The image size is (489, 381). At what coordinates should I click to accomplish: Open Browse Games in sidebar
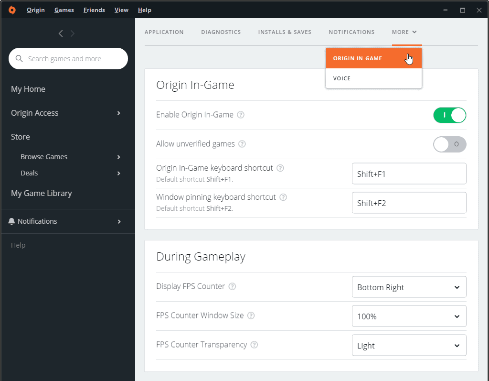click(x=43, y=157)
